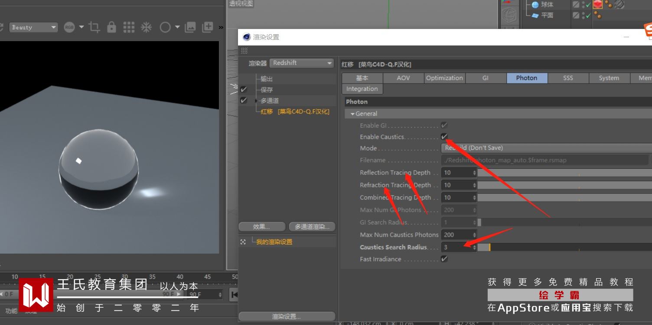The width and height of the screenshot is (652, 325).
Task: Open the arrow next to the RGB icon
Action: point(81,27)
